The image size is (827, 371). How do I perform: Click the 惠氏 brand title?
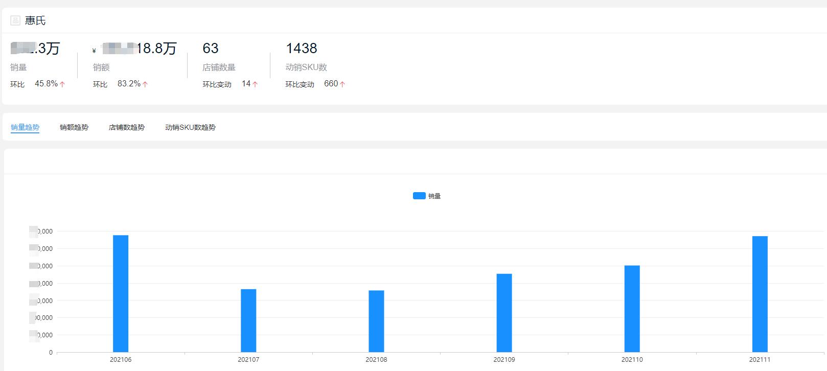[35, 20]
